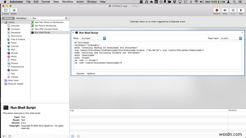Open the Time Machine menu bar icon

[x=185, y=2]
